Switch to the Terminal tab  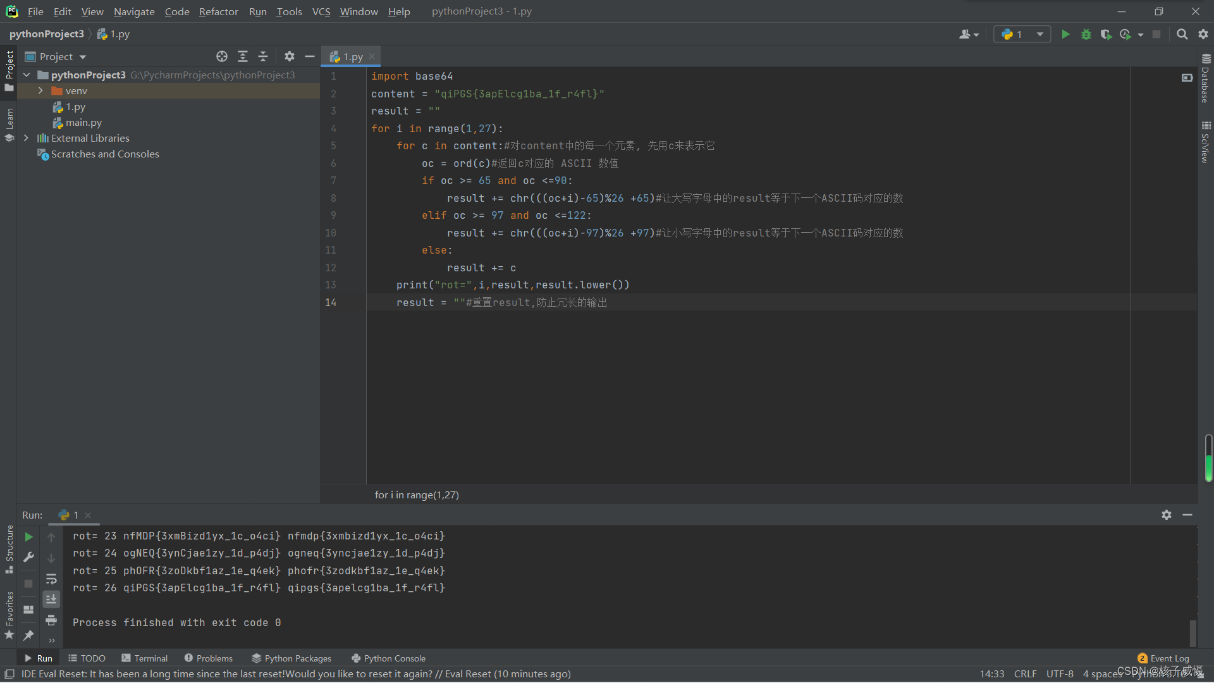point(145,658)
